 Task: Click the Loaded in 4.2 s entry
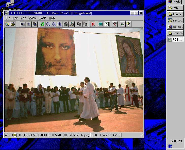point(109,135)
